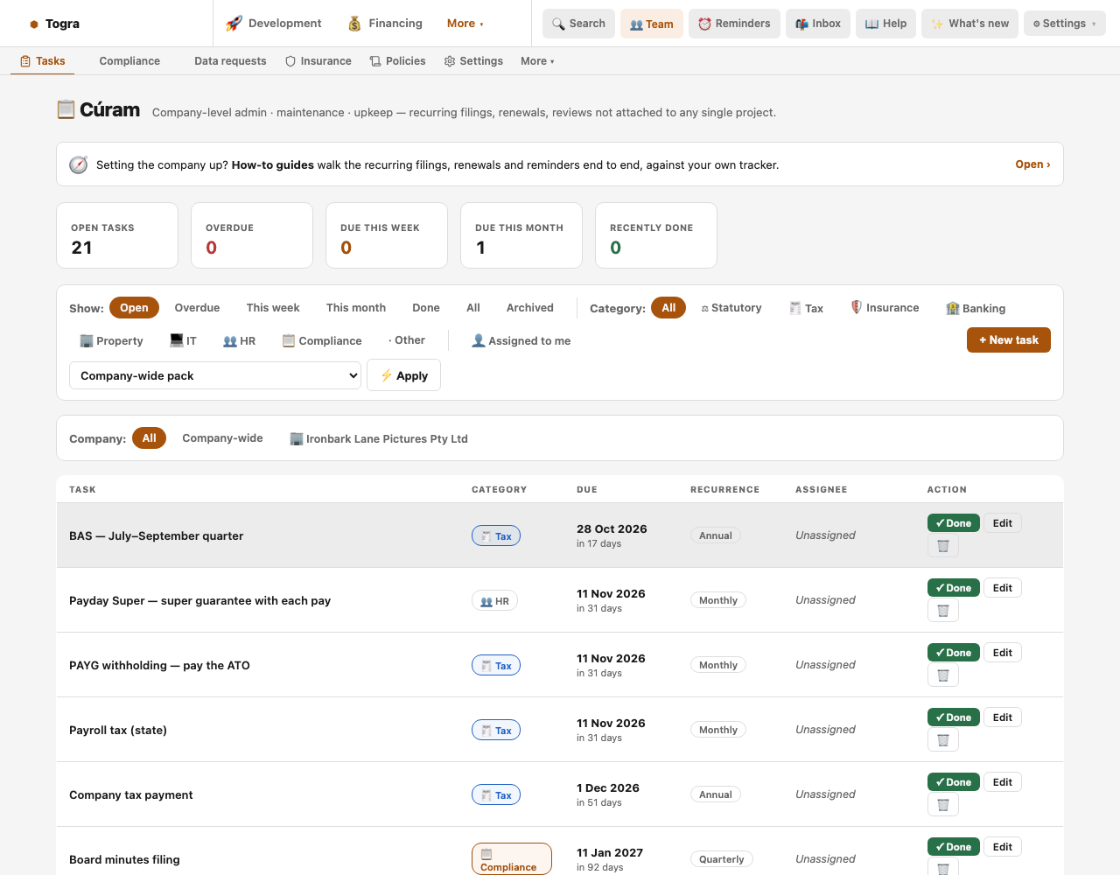This screenshot has width=1120, height=875.
Task: Show Archived tasks
Action: pyautogui.click(x=530, y=308)
